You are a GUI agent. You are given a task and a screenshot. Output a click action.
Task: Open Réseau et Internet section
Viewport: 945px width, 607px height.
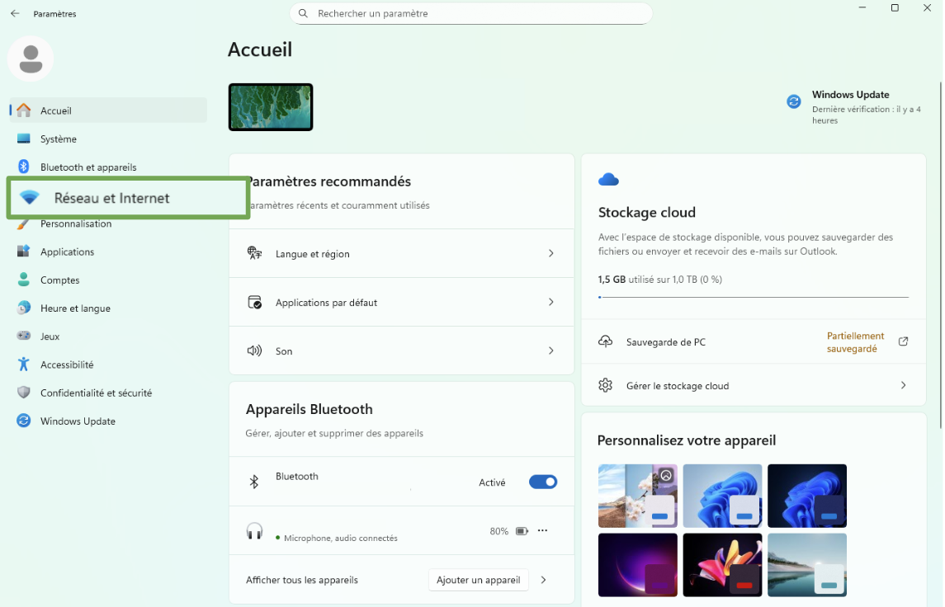coord(111,198)
